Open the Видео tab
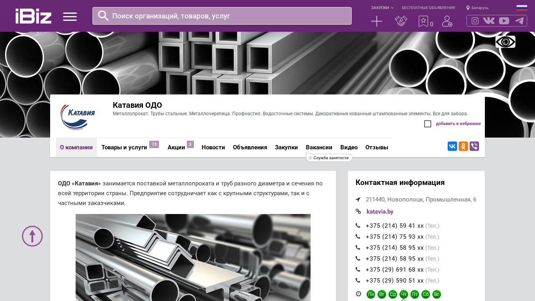 pyautogui.click(x=349, y=147)
